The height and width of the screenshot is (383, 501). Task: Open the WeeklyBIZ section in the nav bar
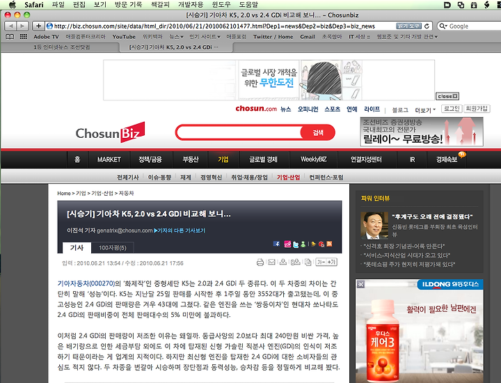click(313, 159)
